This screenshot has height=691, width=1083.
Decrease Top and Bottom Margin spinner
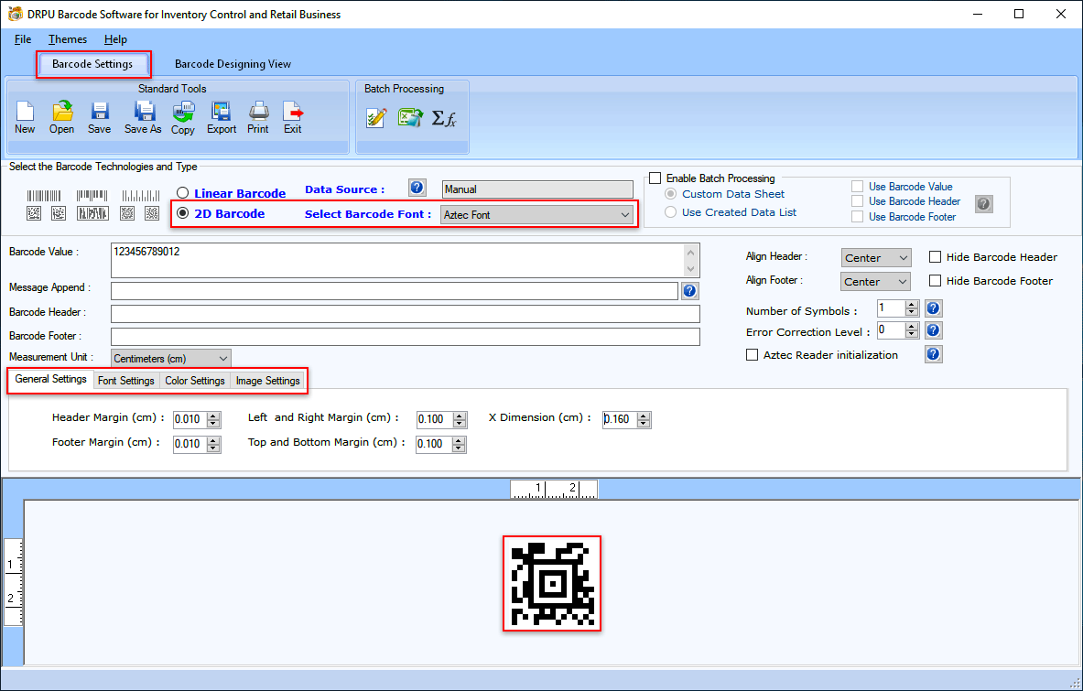[x=459, y=448]
